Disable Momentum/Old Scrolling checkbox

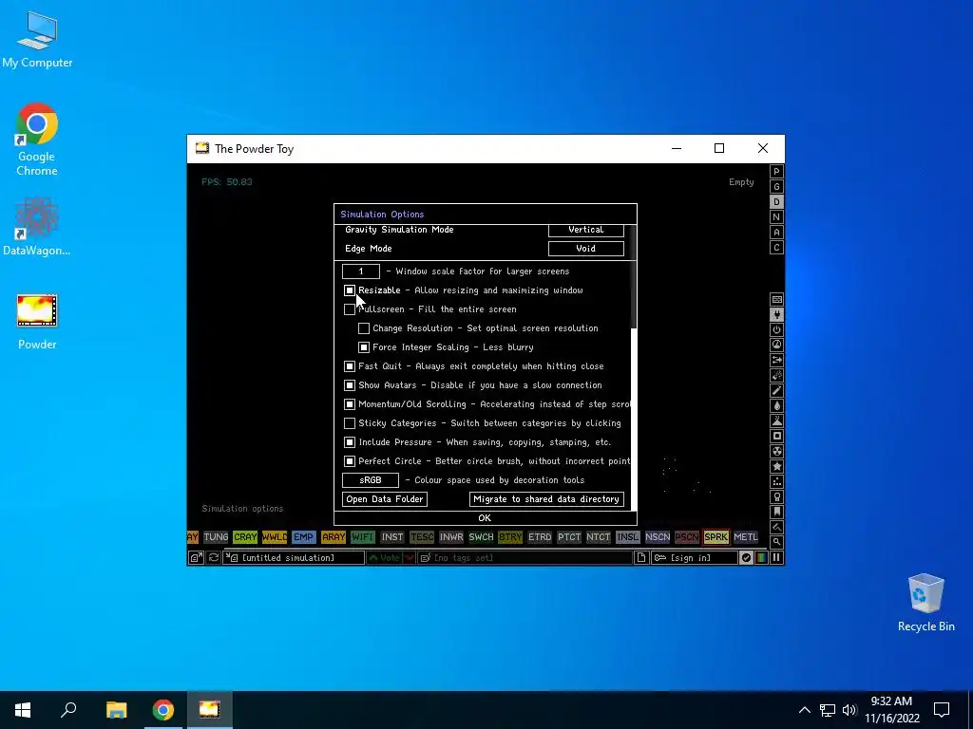[x=350, y=404]
